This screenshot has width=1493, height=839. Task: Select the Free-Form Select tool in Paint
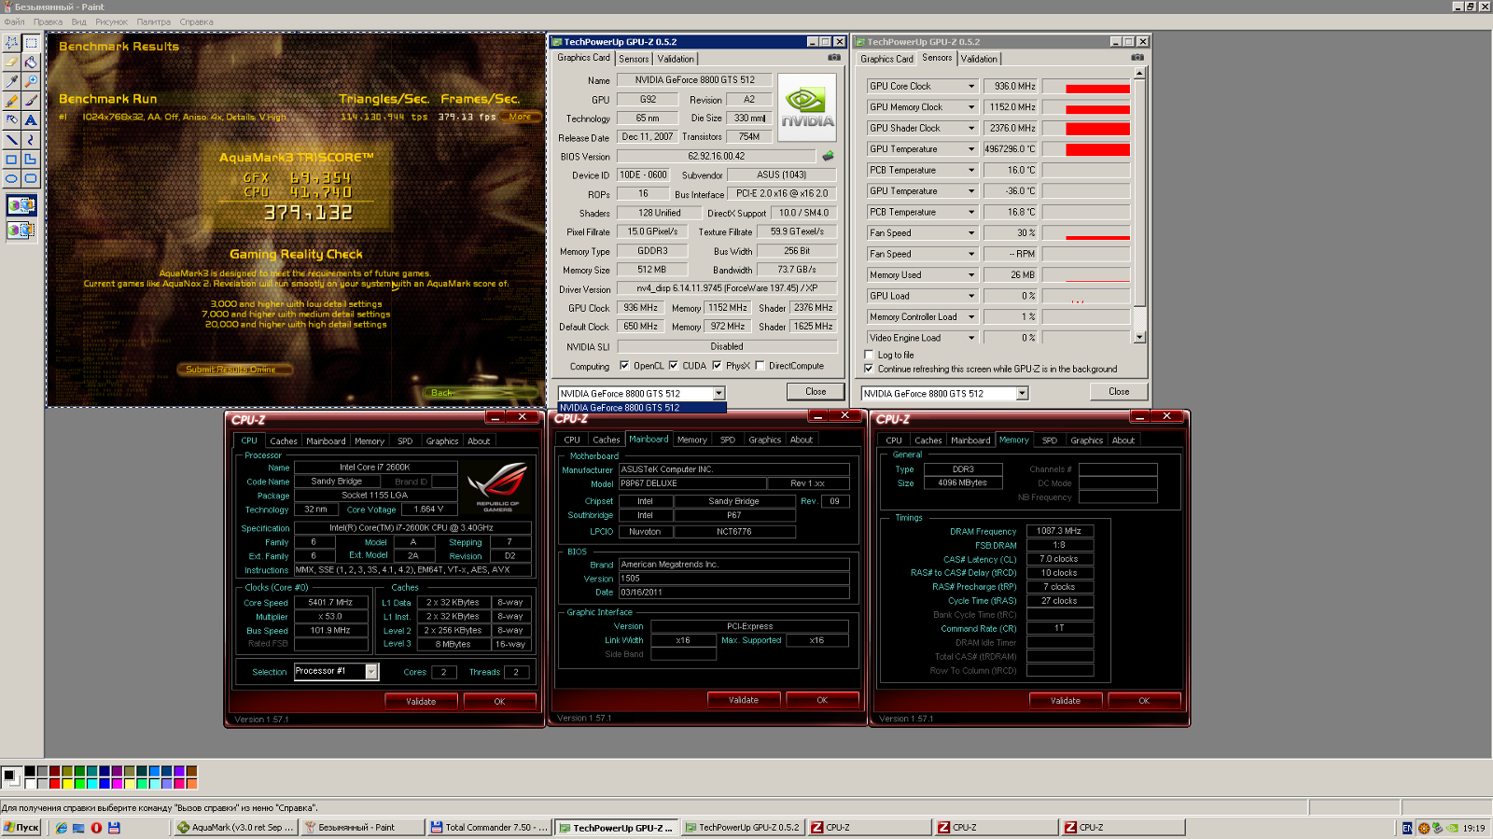click(11, 43)
